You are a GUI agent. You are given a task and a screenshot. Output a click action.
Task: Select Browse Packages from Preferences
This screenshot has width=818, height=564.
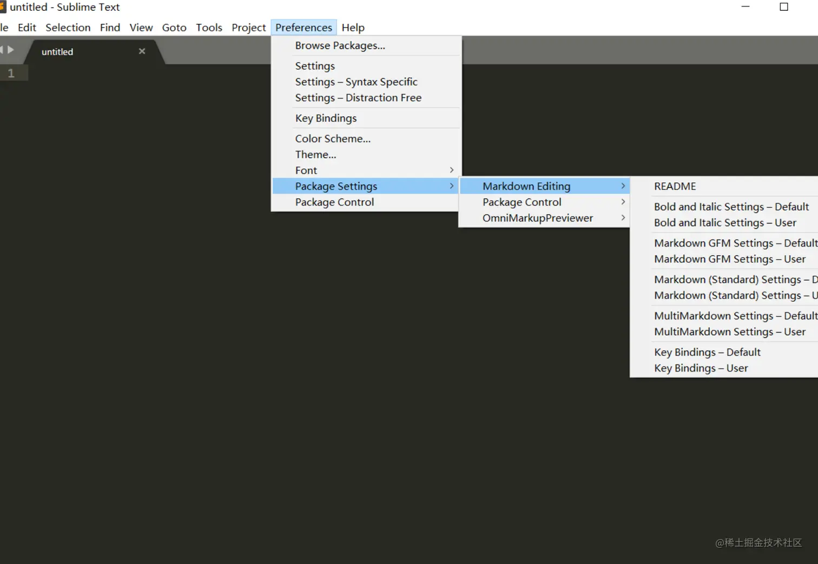(x=340, y=45)
